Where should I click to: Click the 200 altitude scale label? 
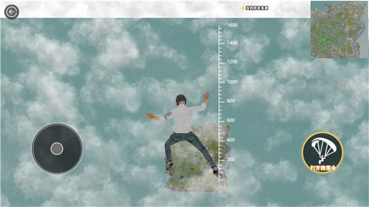(x=231, y=159)
